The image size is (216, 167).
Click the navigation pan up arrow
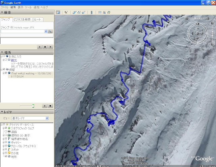tap(197, 28)
